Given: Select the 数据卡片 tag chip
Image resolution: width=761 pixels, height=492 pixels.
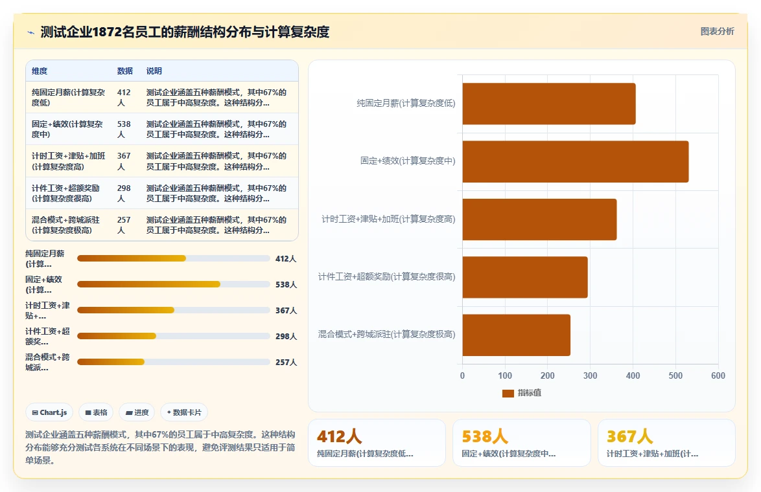Looking at the screenshot, I should [184, 412].
